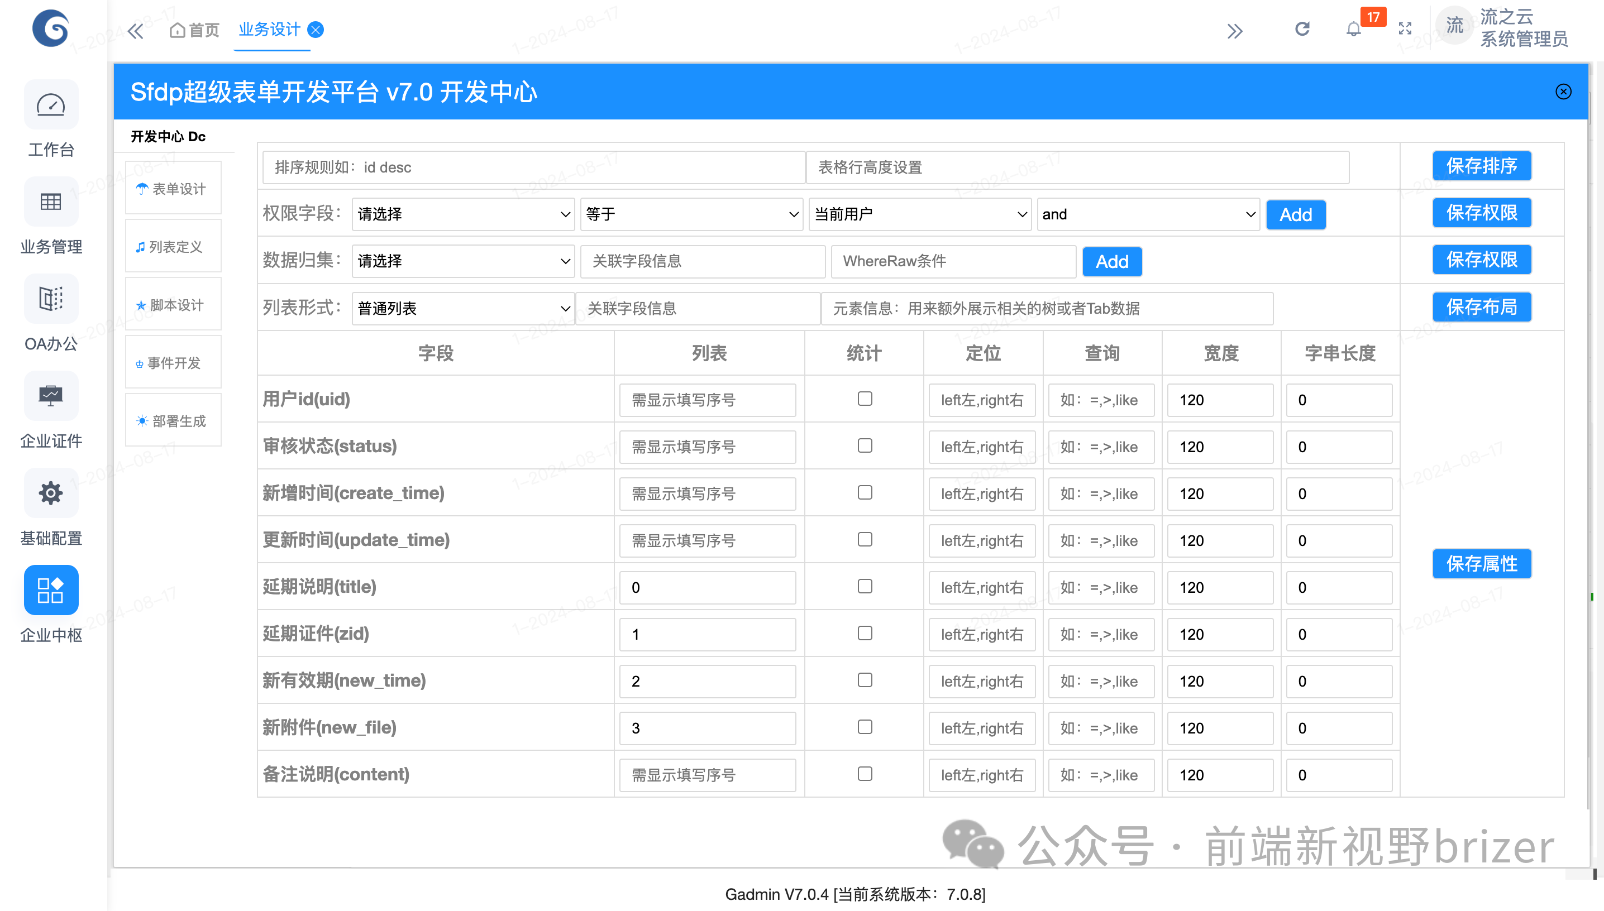Image resolution: width=1604 pixels, height=911 pixels.
Task: Open the 企业证件 presentation icon
Action: click(51, 396)
